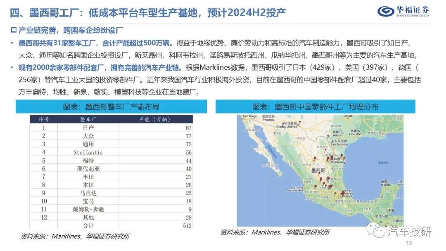
Task: Click the Puerto Vallarta label on the map
Action: pos(295,190)
